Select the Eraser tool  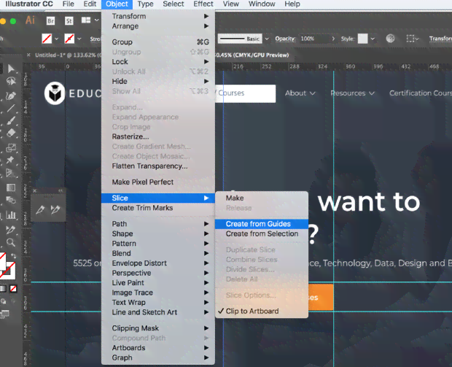point(11,133)
